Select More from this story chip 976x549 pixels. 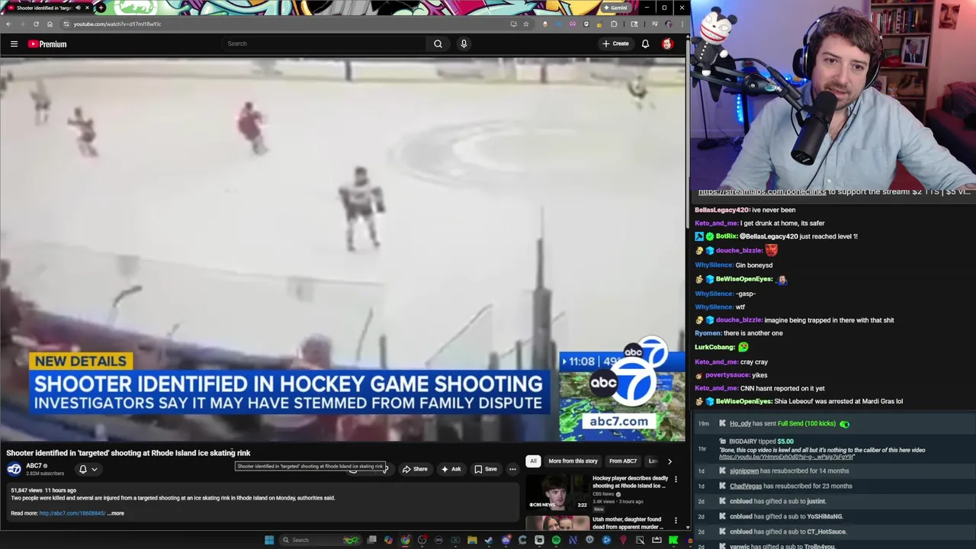[573, 461]
